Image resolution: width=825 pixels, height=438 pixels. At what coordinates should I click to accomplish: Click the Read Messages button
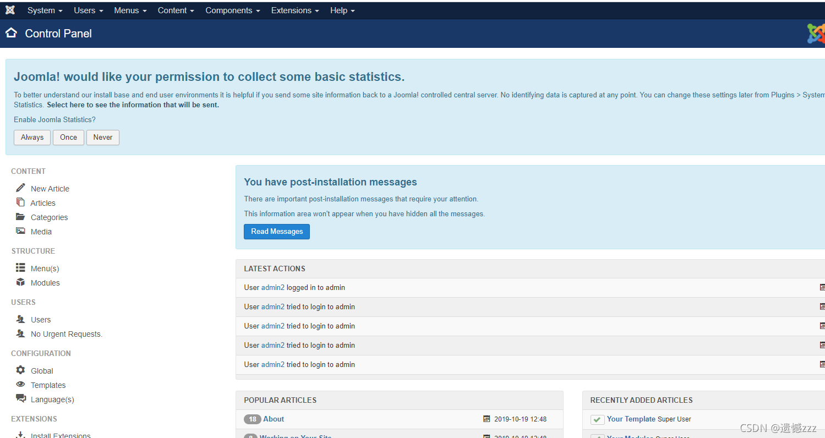pos(277,232)
